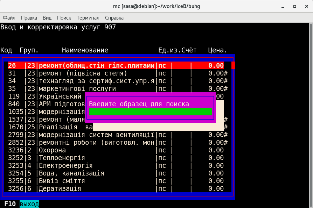Open the Терминал menu
Viewport: 313px width, 208px height.
[x=88, y=17]
